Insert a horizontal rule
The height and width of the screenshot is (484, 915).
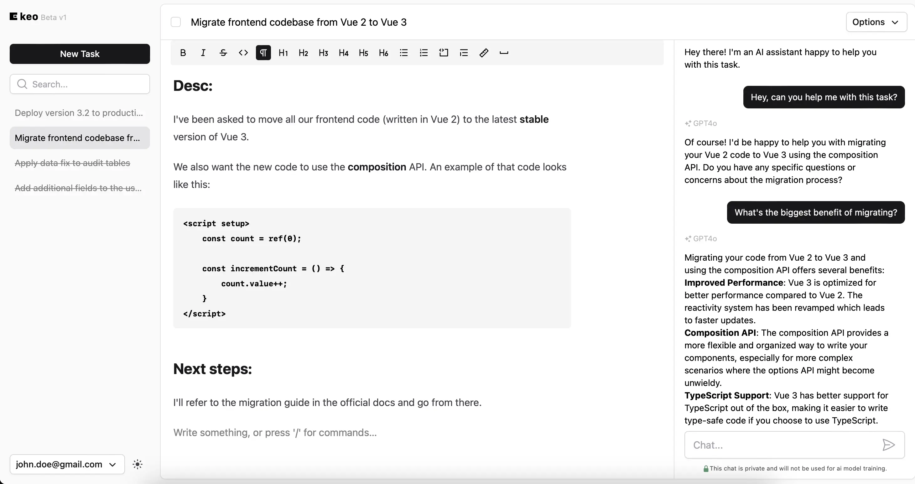(x=504, y=53)
